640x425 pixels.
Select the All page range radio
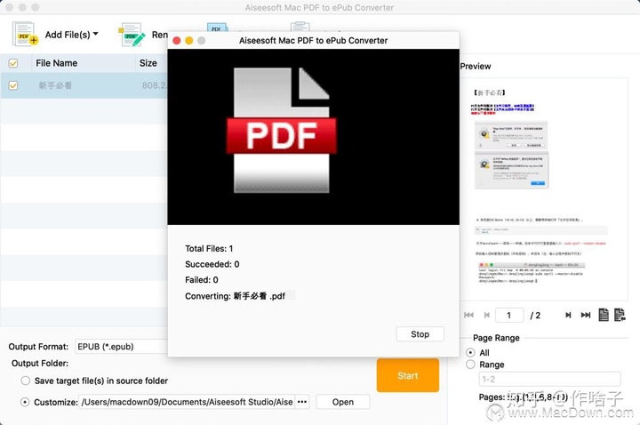pos(470,352)
